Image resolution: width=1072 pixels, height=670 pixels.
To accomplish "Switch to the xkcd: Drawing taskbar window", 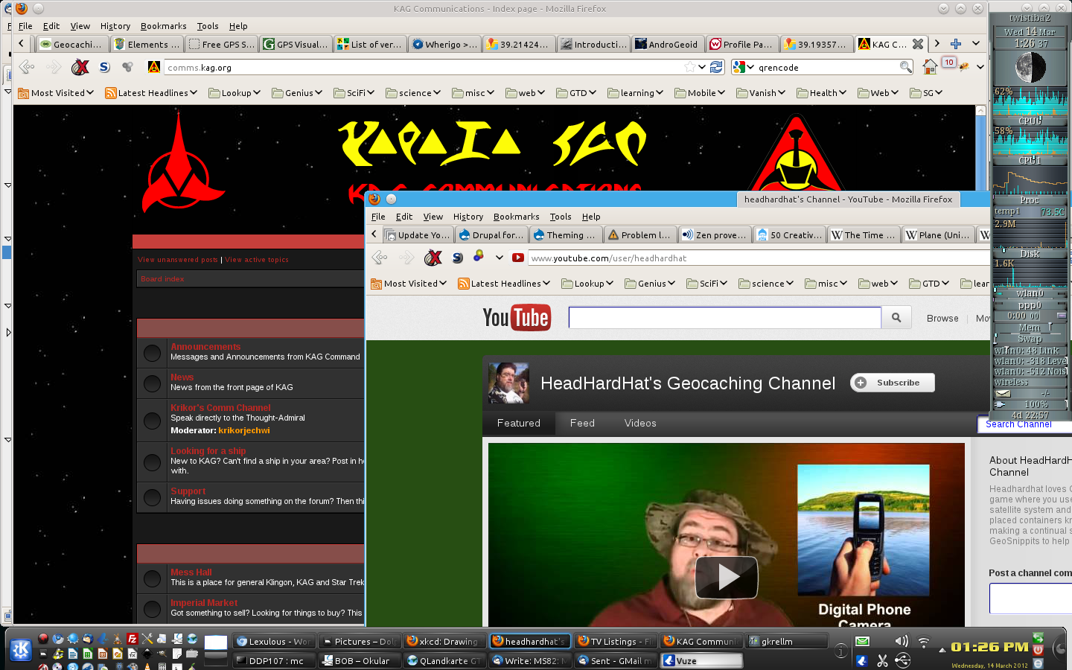I will click(444, 641).
